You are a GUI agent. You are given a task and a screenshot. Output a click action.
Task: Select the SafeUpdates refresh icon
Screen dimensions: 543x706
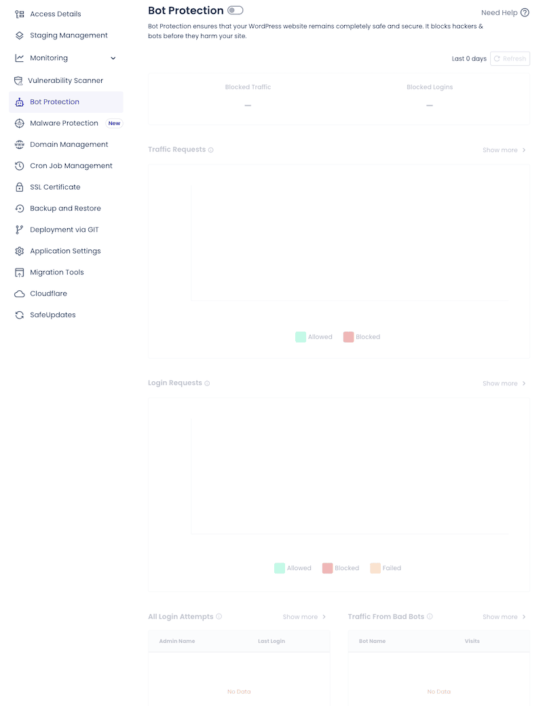[20, 315]
